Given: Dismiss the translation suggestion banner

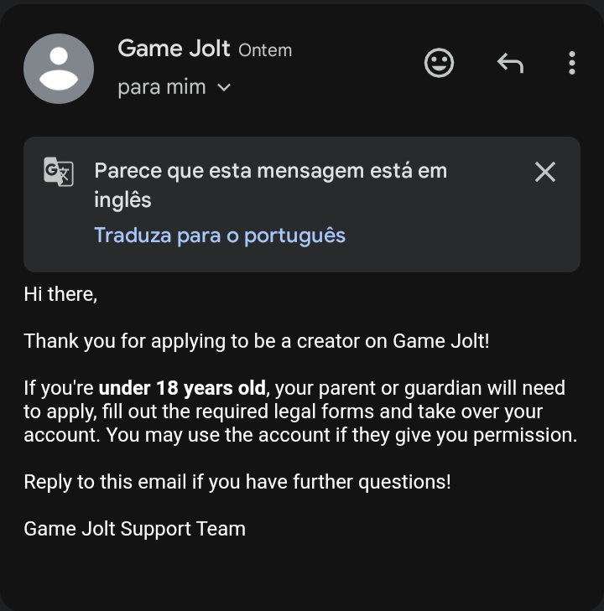Looking at the screenshot, I should 545,172.
